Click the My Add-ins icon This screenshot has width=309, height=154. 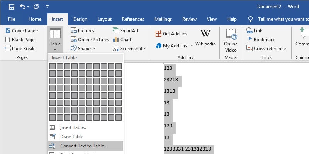click(x=159, y=46)
